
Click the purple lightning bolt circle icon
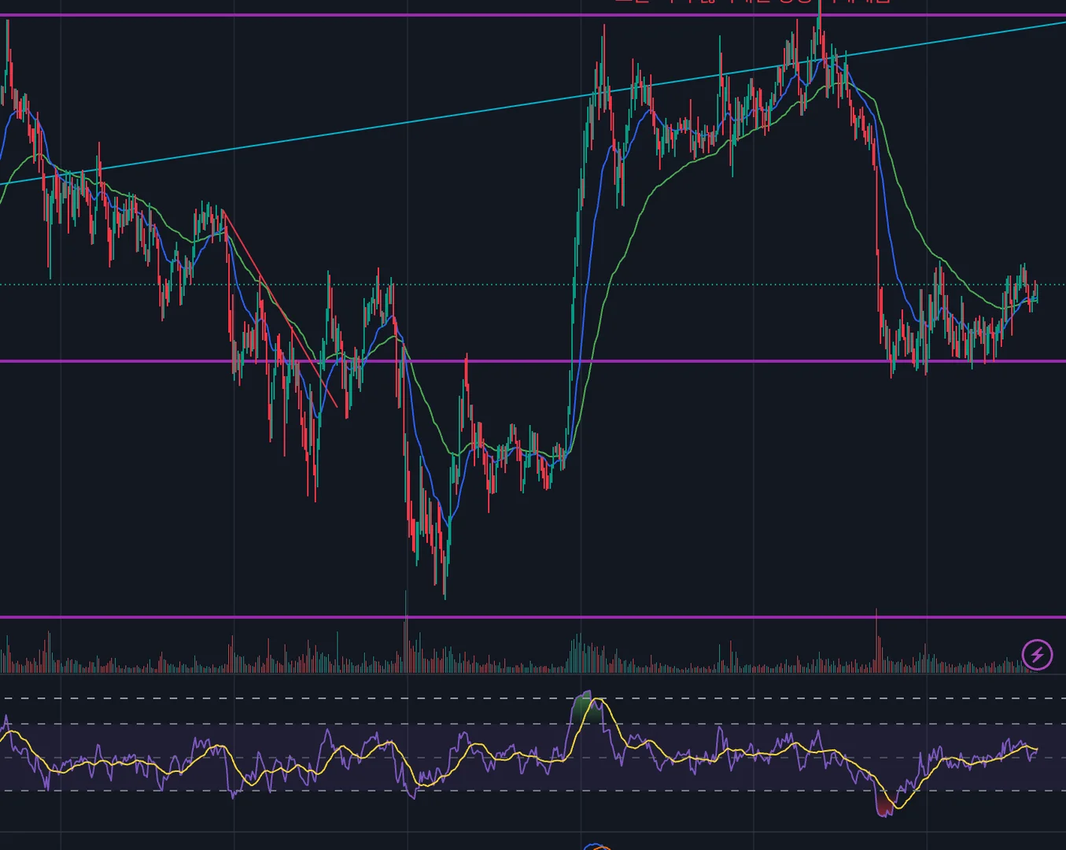[1037, 654]
